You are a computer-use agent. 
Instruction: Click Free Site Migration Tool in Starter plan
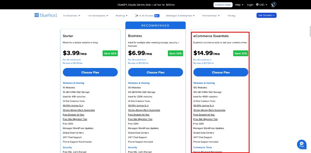[x=75, y=119]
